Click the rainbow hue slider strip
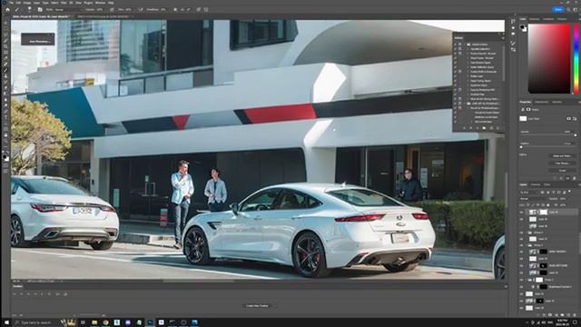 coord(576,58)
